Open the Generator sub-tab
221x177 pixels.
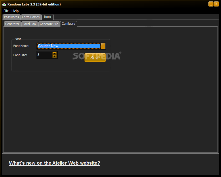(x=12, y=24)
